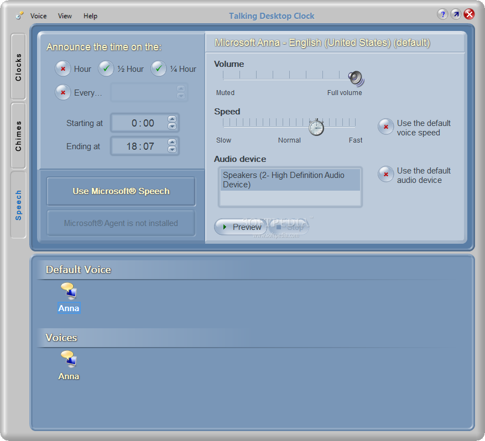Viewport: 485px width, 441px height.
Task: Click the Slow speed label
Action: (223, 140)
